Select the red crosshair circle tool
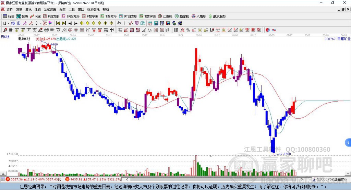 point(70,30)
